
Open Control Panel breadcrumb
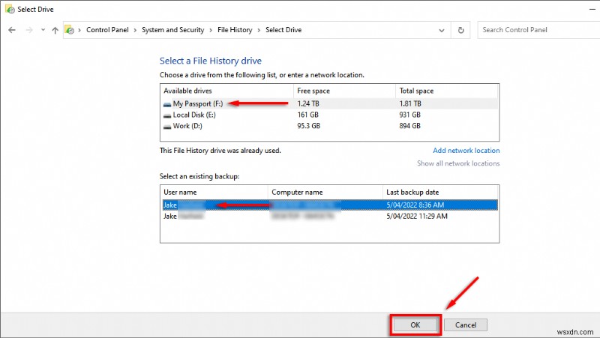point(107,30)
